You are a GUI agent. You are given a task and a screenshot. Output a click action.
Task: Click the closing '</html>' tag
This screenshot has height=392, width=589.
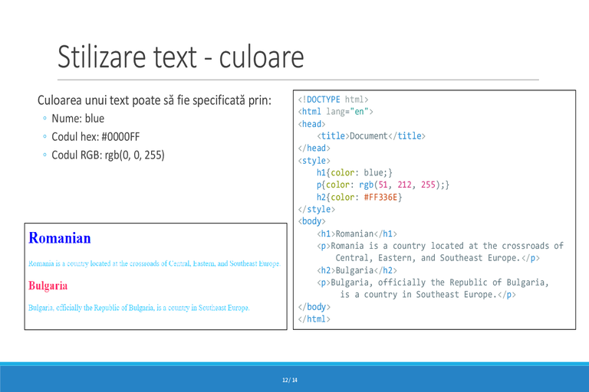click(314, 318)
